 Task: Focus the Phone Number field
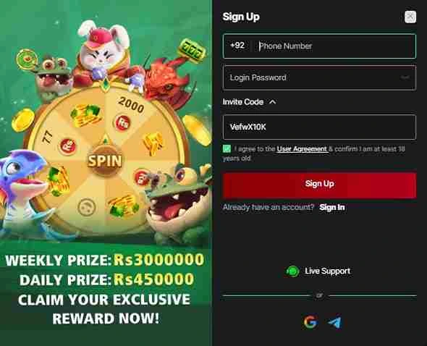[334, 46]
